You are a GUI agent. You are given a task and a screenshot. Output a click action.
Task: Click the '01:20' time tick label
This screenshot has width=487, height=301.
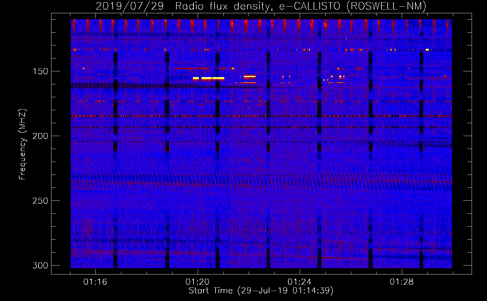[197, 282]
